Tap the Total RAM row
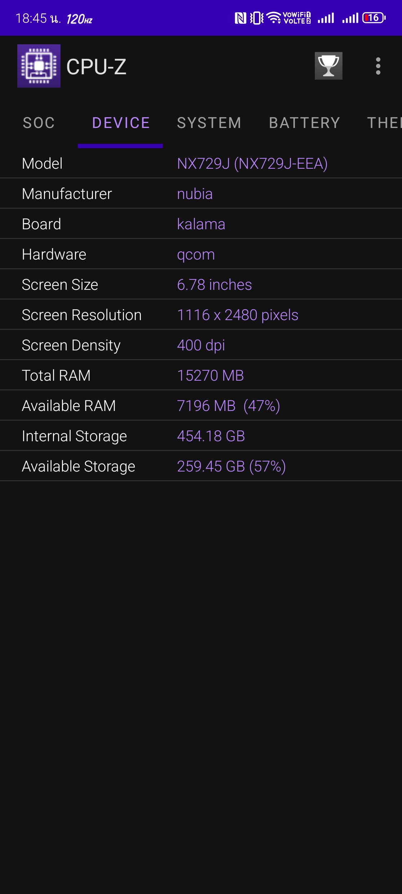Viewport: 402px width, 894px height. (x=201, y=375)
